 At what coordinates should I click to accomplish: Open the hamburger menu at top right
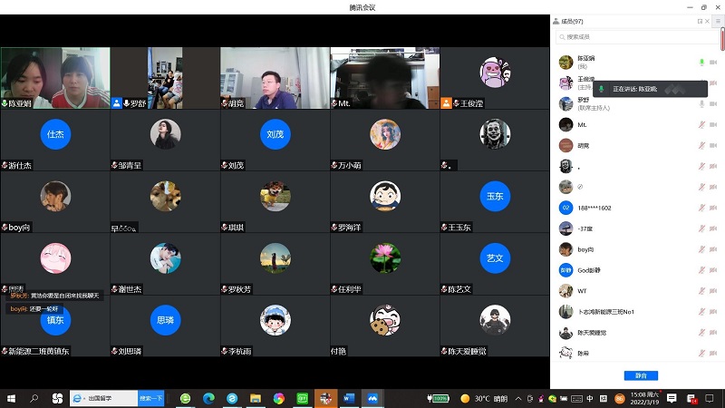(x=718, y=21)
